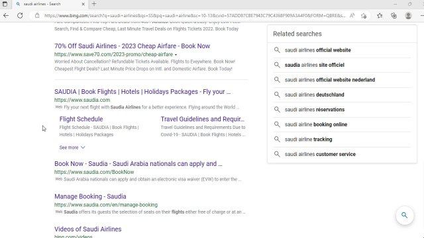424x238 pixels.
Task: Open Videos of Saudi Airlines
Action: (88, 229)
